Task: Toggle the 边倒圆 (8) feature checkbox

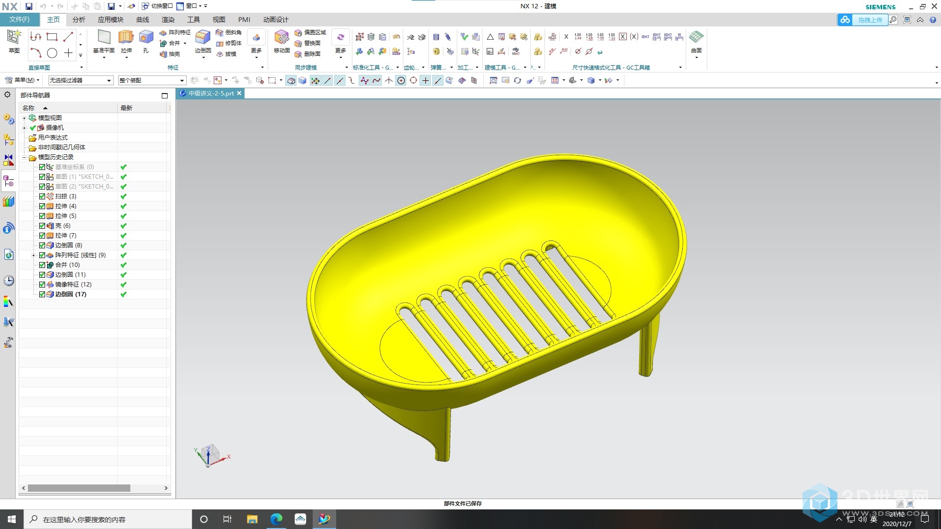Action: [42, 245]
